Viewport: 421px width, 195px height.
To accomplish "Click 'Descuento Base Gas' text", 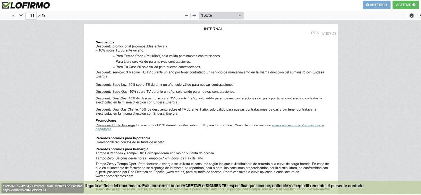I will point(111,92).
